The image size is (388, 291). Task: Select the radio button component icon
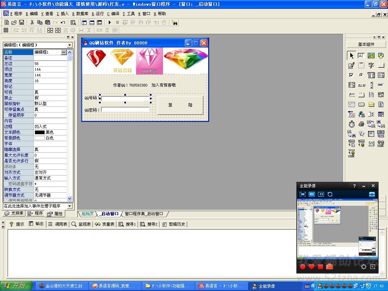click(x=361, y=75)
